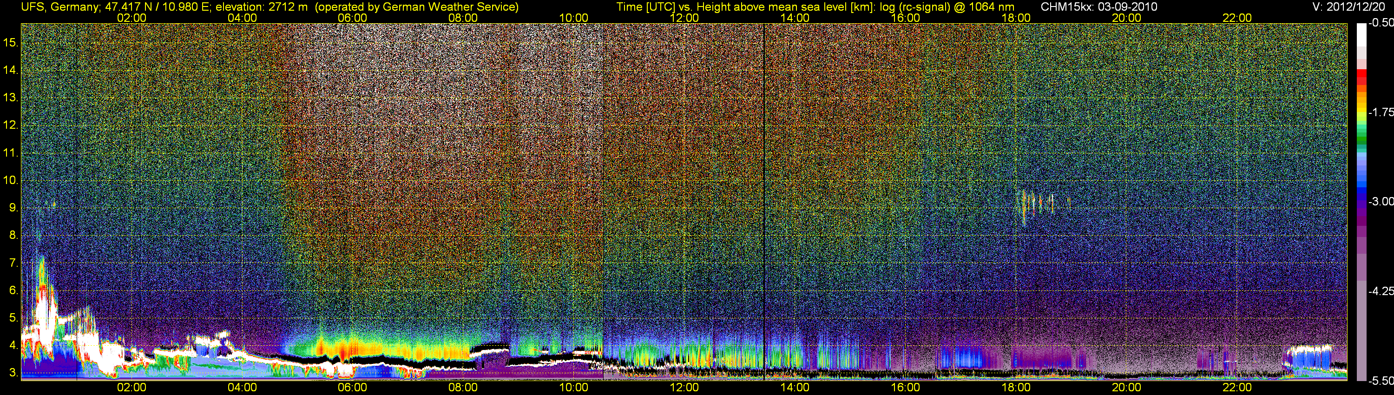Click the color scale value '-1.75'
Image resolution: width=1394 pixels, height=395 pixels.
tap(1381, 112)
